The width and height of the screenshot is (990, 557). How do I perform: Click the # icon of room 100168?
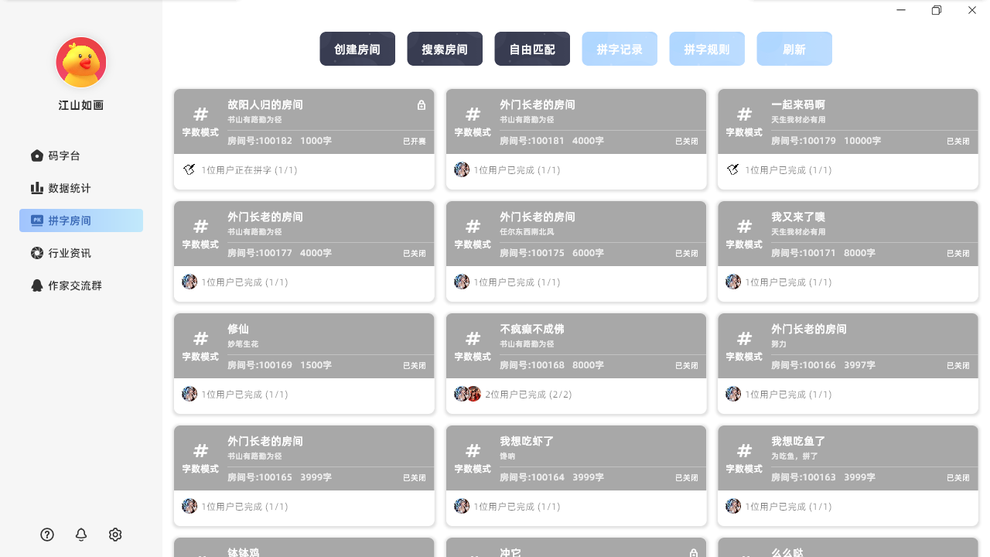(473, 339)
